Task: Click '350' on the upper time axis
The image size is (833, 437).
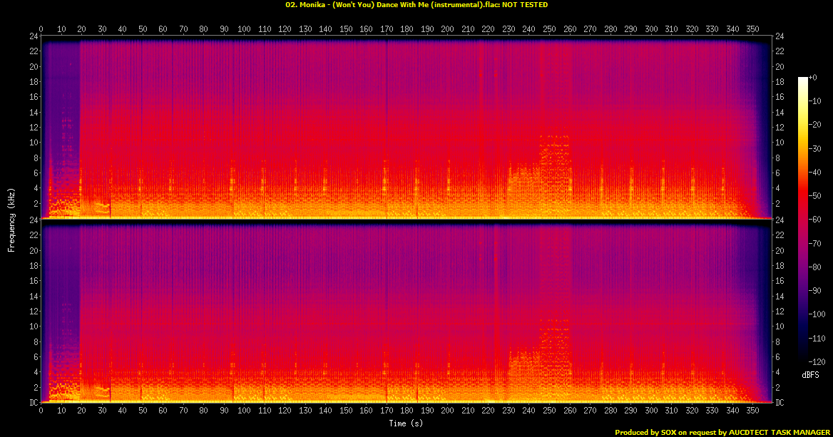Action: 753,29
